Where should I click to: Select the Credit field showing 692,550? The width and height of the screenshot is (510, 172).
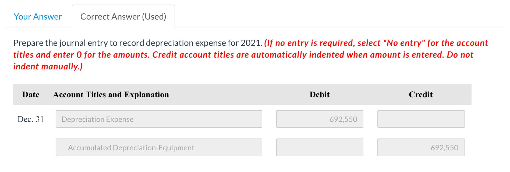click(x=420, y=147)
